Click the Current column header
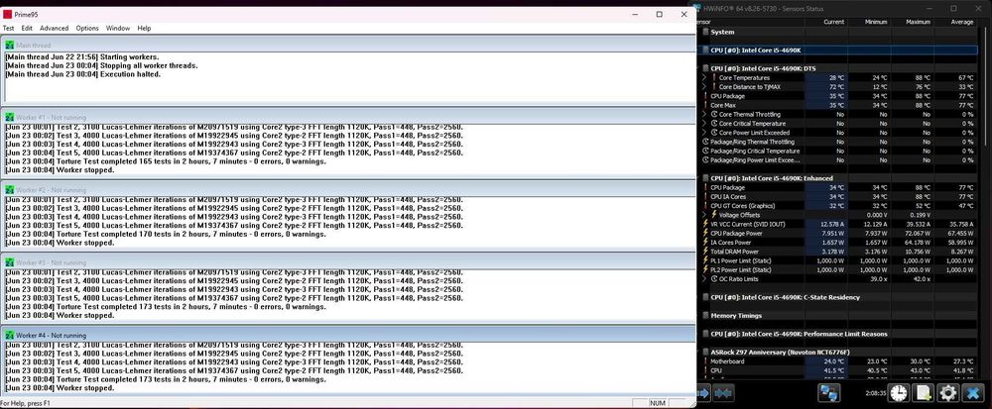This screenshot has height=409, width=992. [826, 22]
